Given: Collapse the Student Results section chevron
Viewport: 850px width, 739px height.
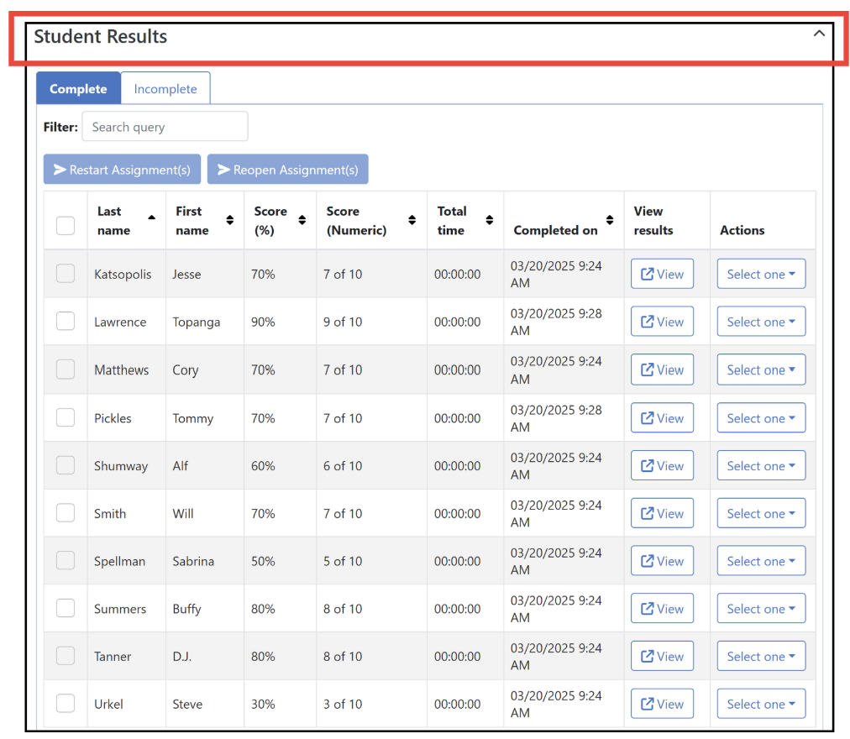Looking at the screenshot, I should point(819,34).
